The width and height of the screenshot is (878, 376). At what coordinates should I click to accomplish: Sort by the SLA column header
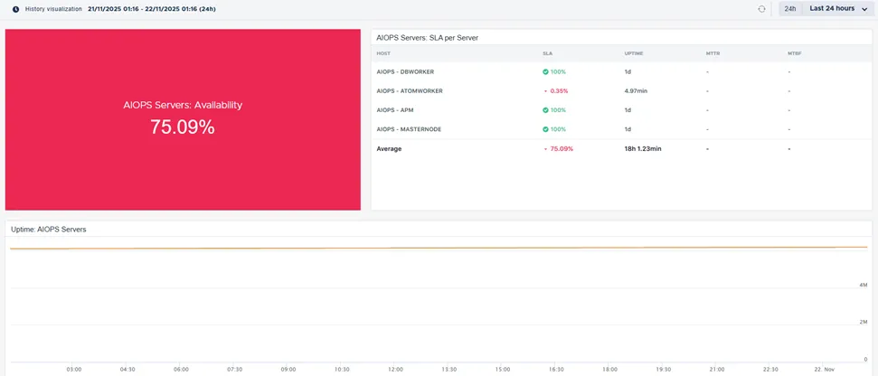pyautogui.click(x=547, y=53)
